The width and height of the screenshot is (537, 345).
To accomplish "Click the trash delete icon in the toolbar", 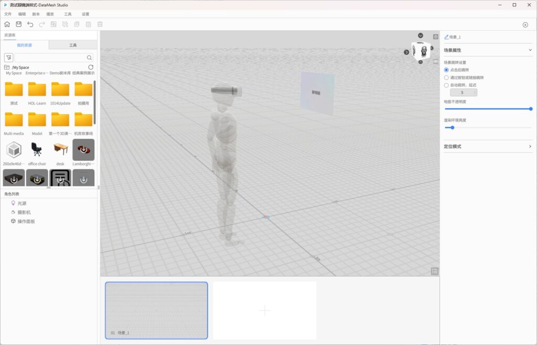I will click(x=100, y=24).
